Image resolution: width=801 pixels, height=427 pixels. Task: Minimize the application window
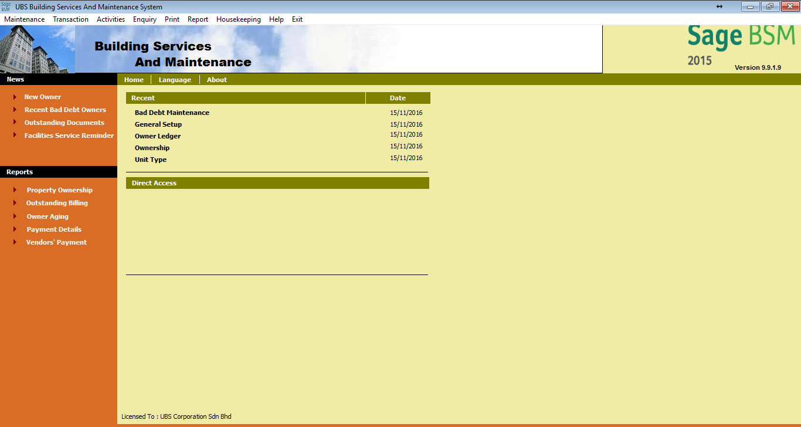point(751,6)
